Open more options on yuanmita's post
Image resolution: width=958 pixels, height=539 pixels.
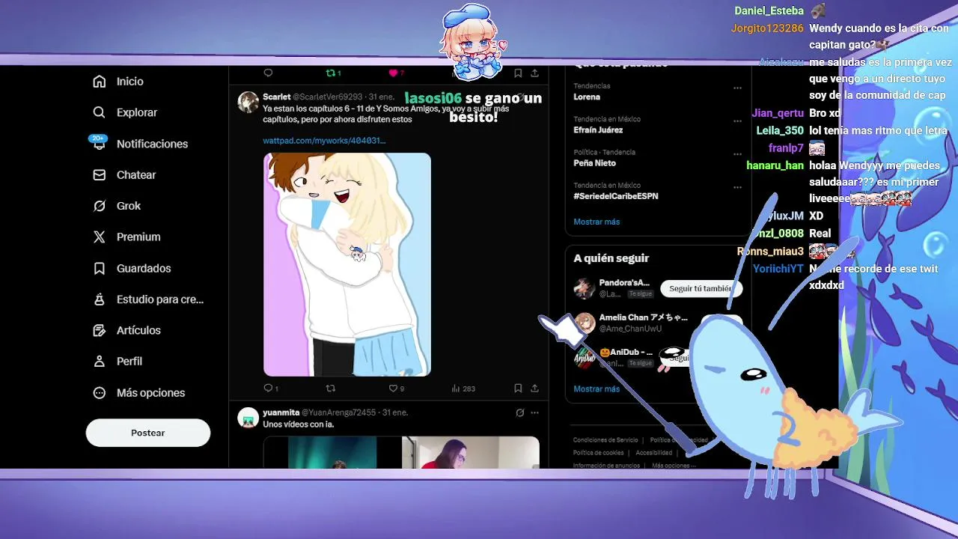(x=534, y=412)
